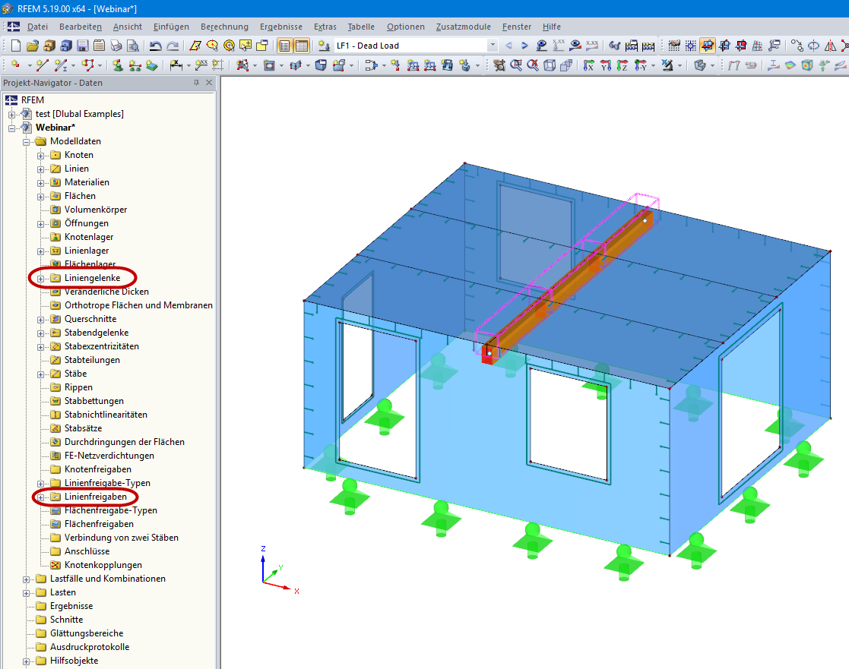
Task: Select the New Line tool
Action: tap(41, 65)
